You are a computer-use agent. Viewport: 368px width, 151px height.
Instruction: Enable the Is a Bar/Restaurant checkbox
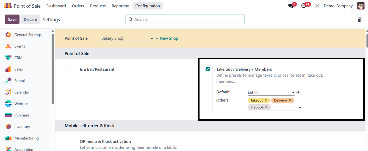point(71,69)
